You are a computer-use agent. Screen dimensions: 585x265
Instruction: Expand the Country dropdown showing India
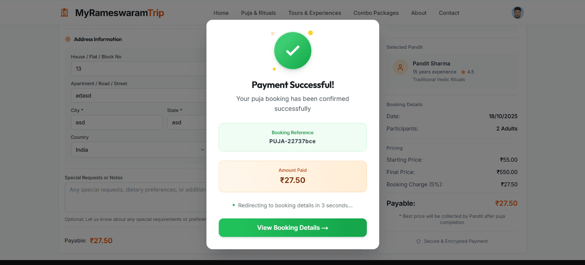(x=139, y=150)
